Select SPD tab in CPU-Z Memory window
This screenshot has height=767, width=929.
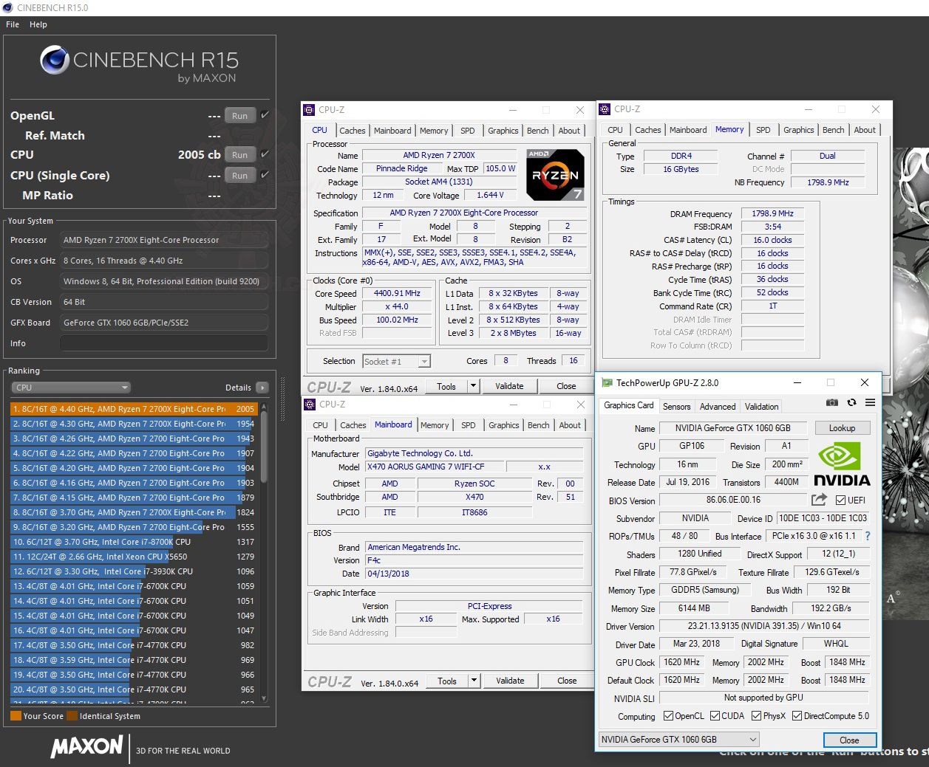pos(763,130)
